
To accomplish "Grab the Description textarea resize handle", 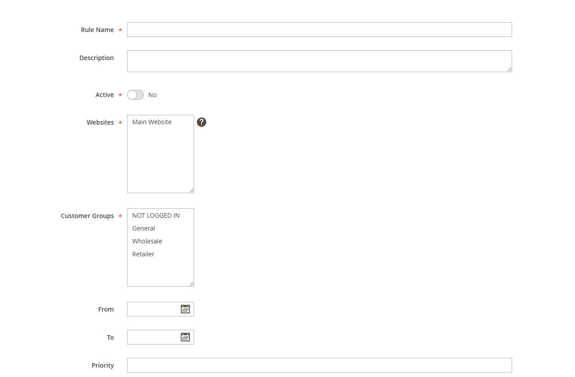I will point(509,69).
